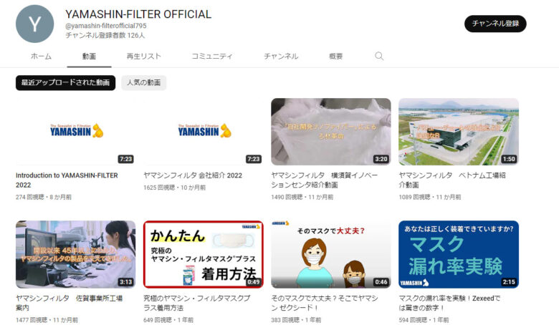
Task: Click the 1490 回視聴・11 か月前 metadata
Action: click(x=302, y=197)
